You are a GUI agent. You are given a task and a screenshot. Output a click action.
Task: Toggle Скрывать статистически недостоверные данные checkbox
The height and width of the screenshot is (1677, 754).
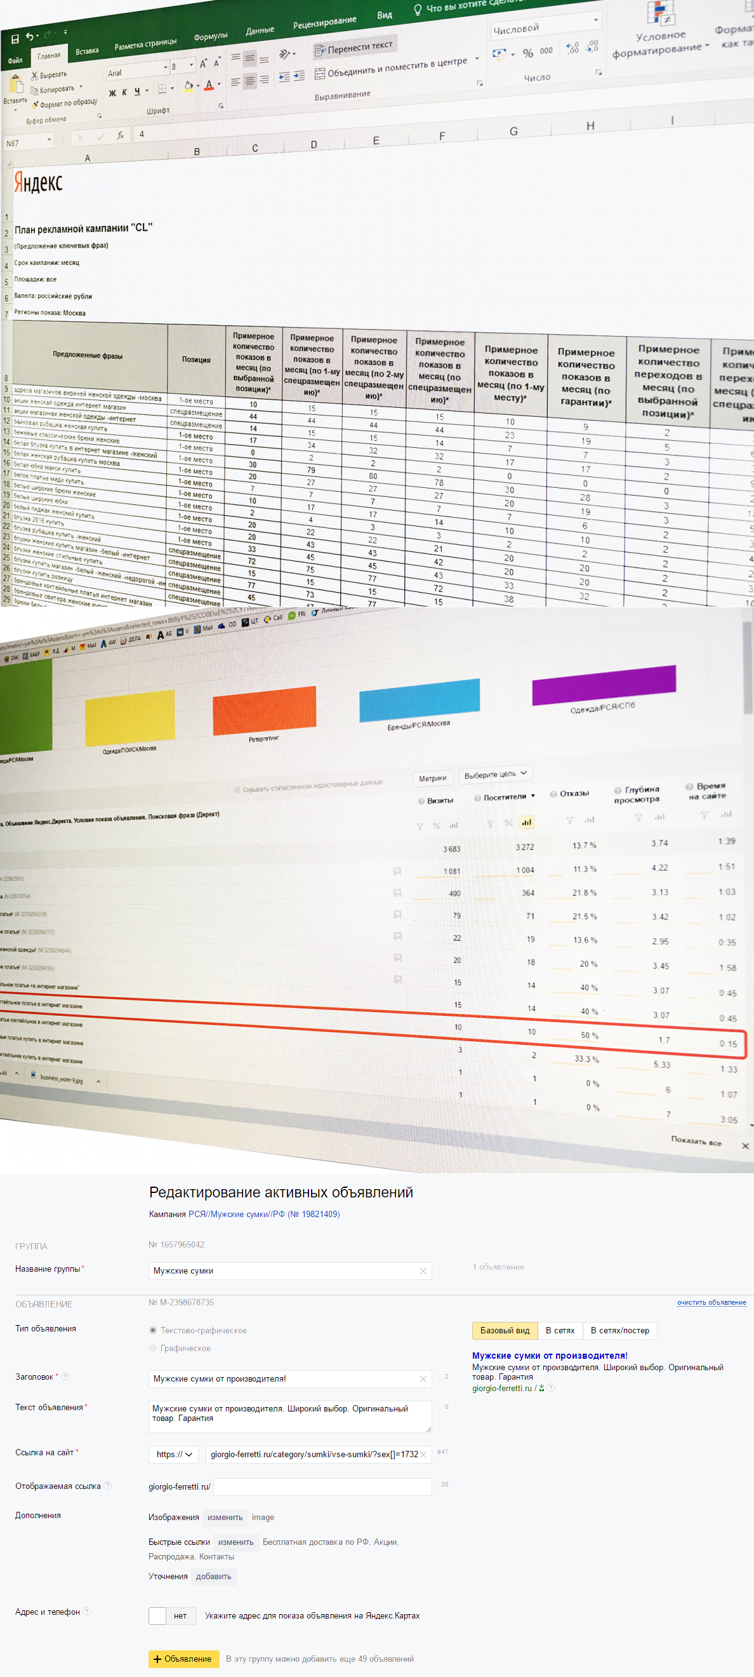237,790
